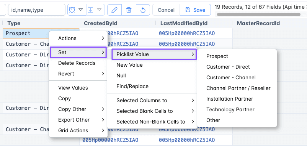Click the id,name,type field input
Image resolution: width=307 pixels, height=146 pixels.
(37, 10)
